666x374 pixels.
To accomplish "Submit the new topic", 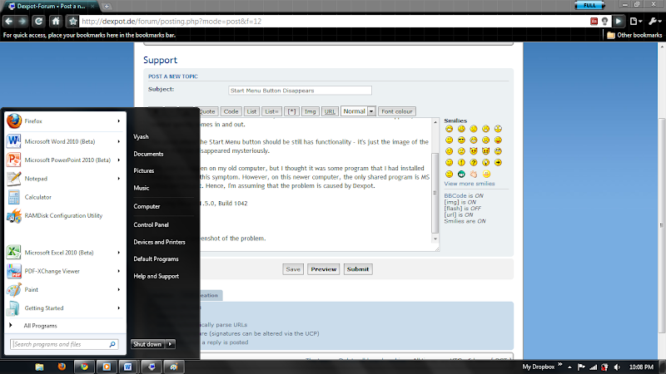I will [x=358, y=269].
